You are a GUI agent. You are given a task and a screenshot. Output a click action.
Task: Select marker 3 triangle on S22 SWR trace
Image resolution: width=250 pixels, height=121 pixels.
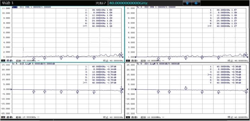pyautogui.click(x=169, y=58)
